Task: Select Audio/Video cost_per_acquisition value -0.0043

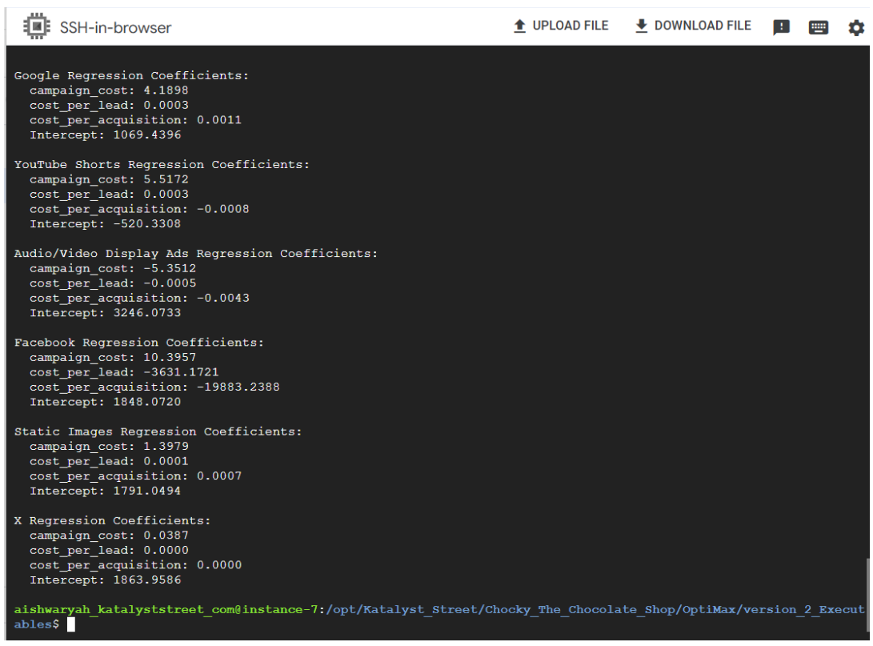Action: [222, 299]
